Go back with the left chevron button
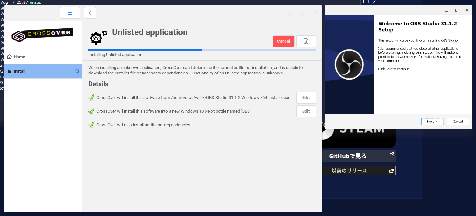Viewport: 476px width, 216px height. tap(90, 13)
